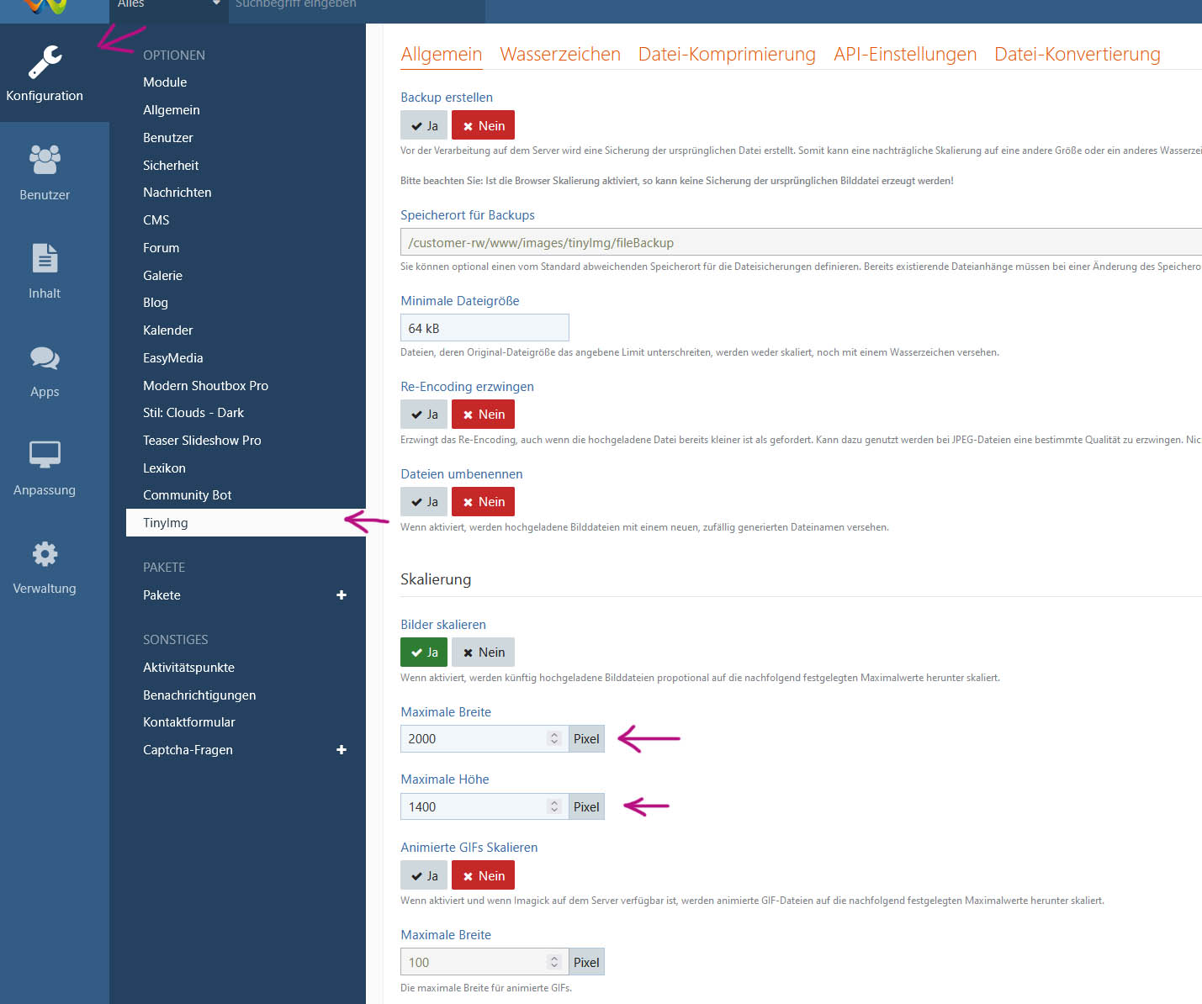The height and width of the screenshot is (1004, 1202).
Task: Enable Backup erstellen with Ja
Action: [424, 126]
